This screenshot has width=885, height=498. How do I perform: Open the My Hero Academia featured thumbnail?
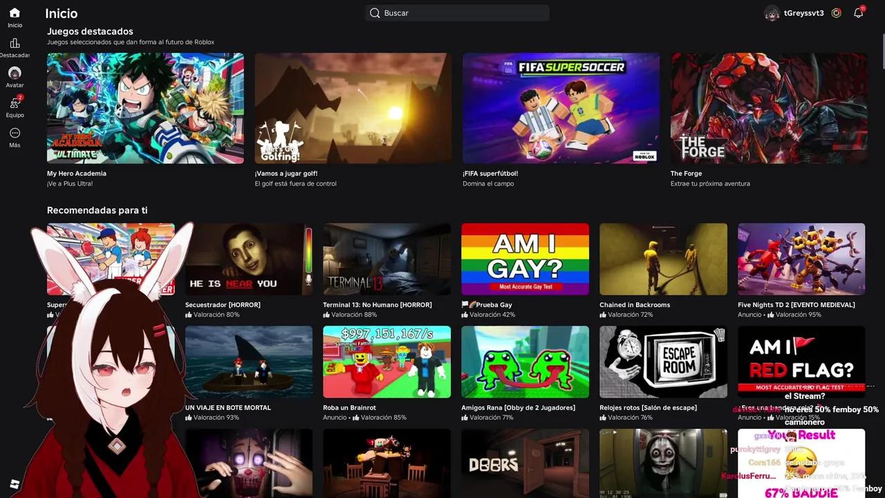click(x=145, y=108)
